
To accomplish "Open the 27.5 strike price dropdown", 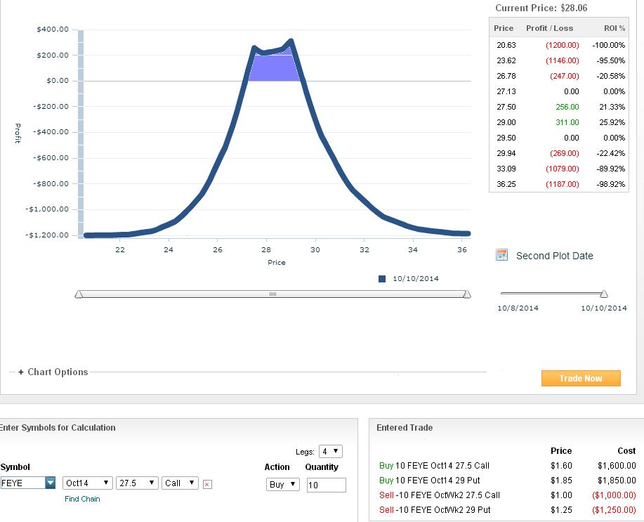I will click(x=137, y=483).
